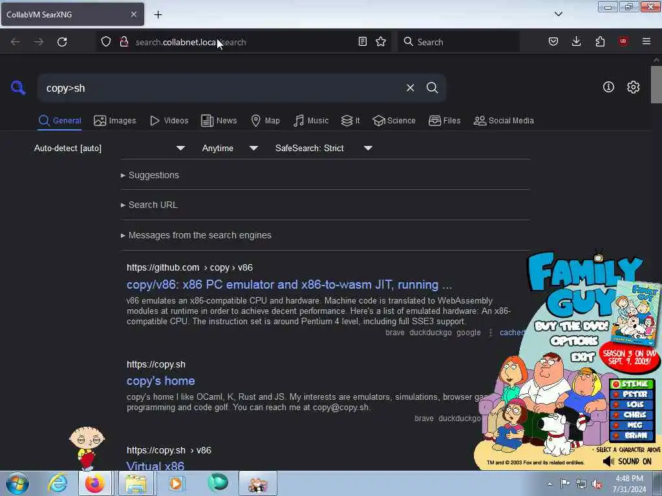The width and height of the screenshot is (662, 496).
Task: Reload the page with the refresh icon
Action: tap(62, 42)
